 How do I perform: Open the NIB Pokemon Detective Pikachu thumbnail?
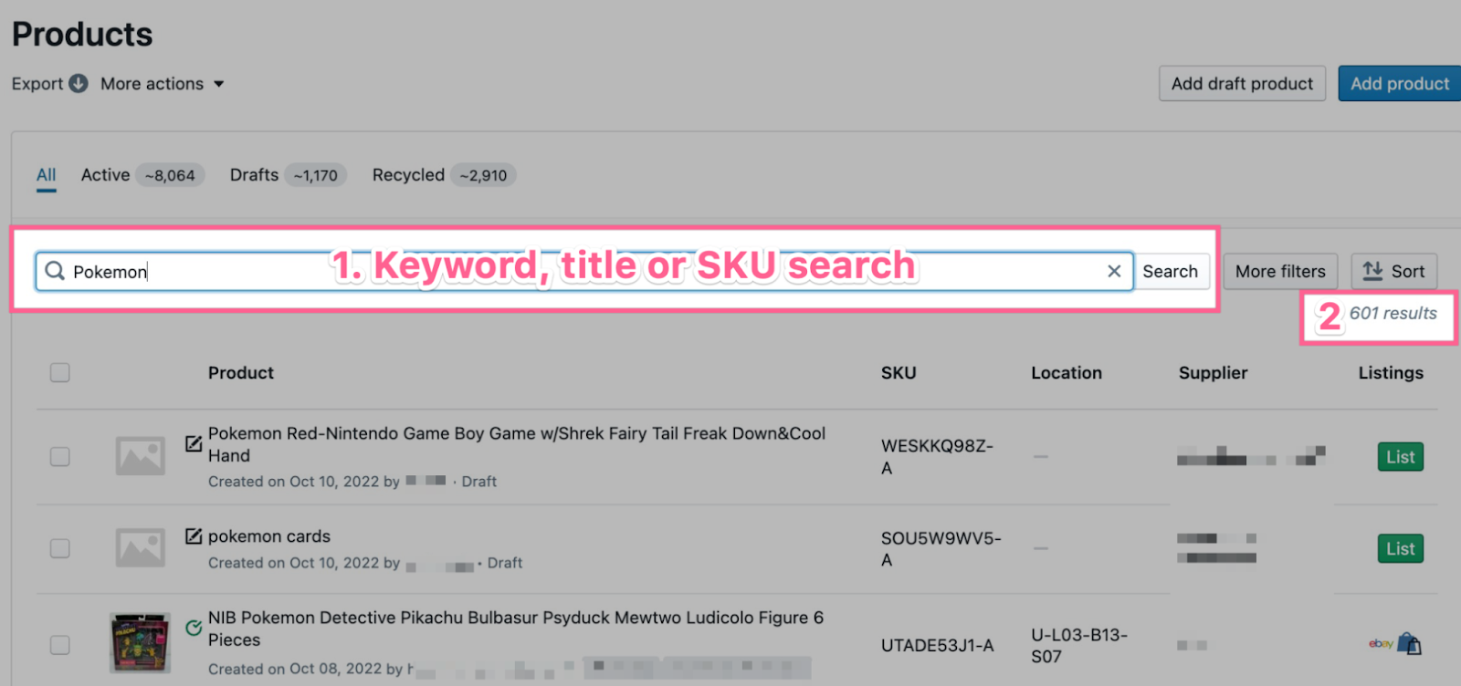(140, 643)
